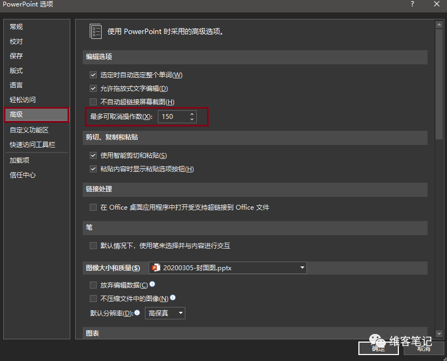The width and height of the screenshot is (447, 361).
Task: Open the 默认分辨率 高保真 dropdown
Action: coord(165,313)
